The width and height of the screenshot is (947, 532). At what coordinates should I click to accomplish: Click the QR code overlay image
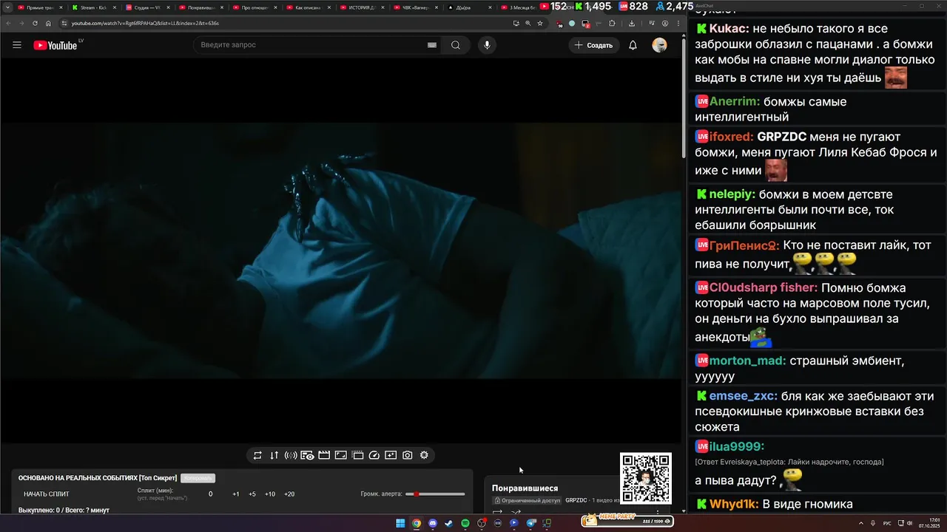[646, 478]
